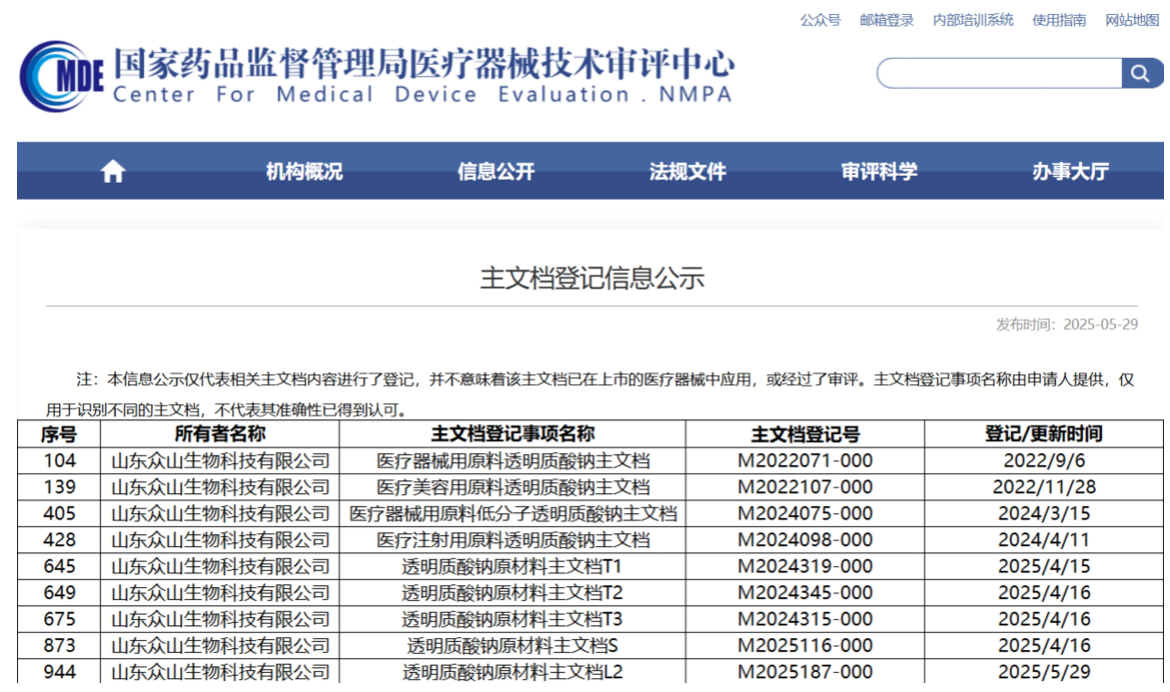Go to 审评科学 section
1170x692 pixels.
point(879,172)
